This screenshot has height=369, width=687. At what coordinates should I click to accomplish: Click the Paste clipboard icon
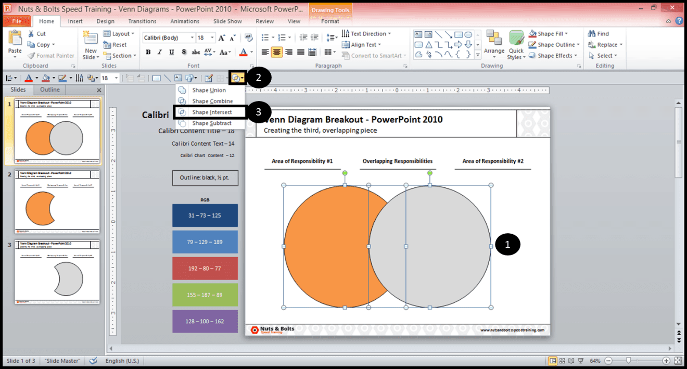pos(15,38)
